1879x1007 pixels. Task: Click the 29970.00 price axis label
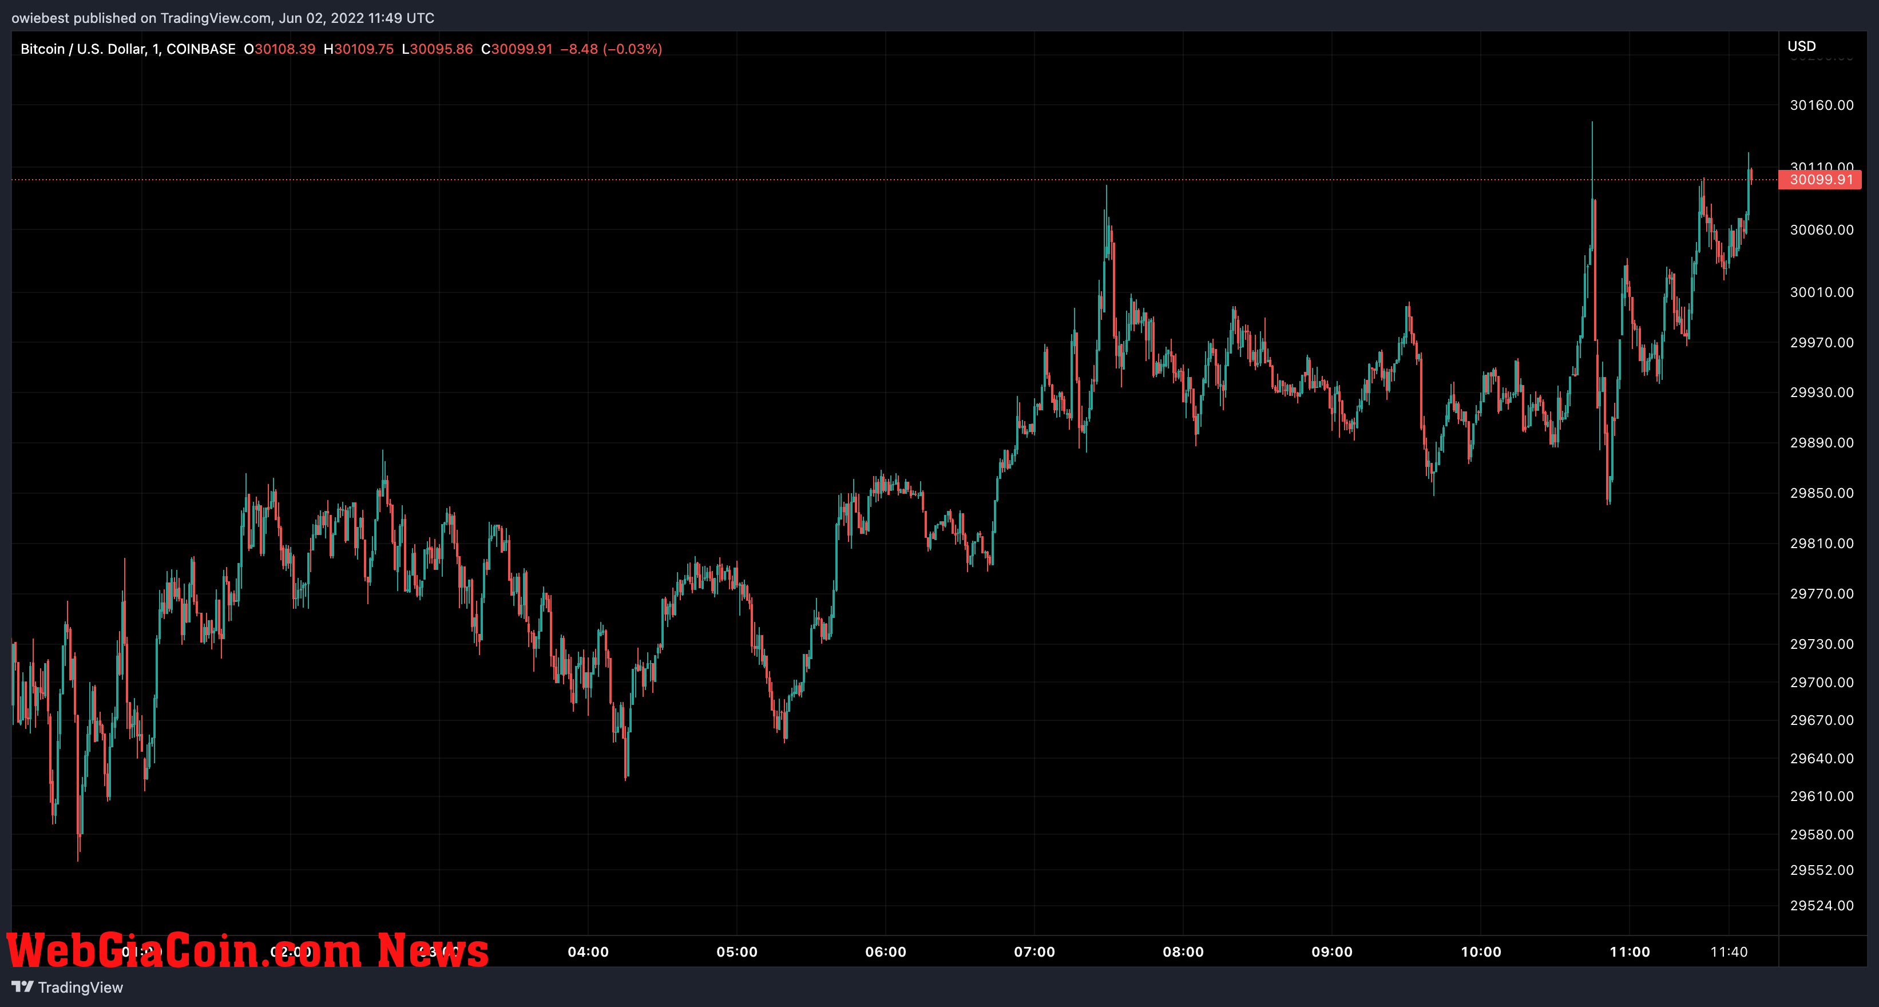1821,342
